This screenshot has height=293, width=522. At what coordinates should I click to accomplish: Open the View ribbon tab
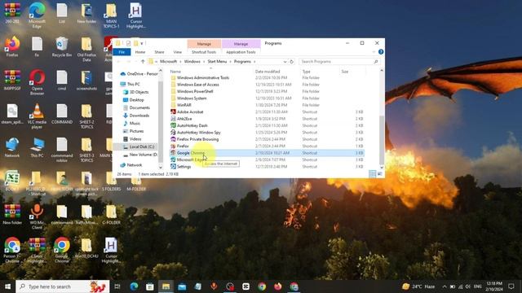(x=178, y=52)
